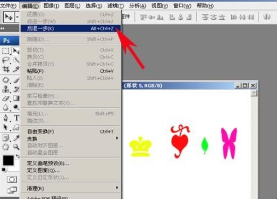
Task: Select the Notes tool
Action: (6, 138)
